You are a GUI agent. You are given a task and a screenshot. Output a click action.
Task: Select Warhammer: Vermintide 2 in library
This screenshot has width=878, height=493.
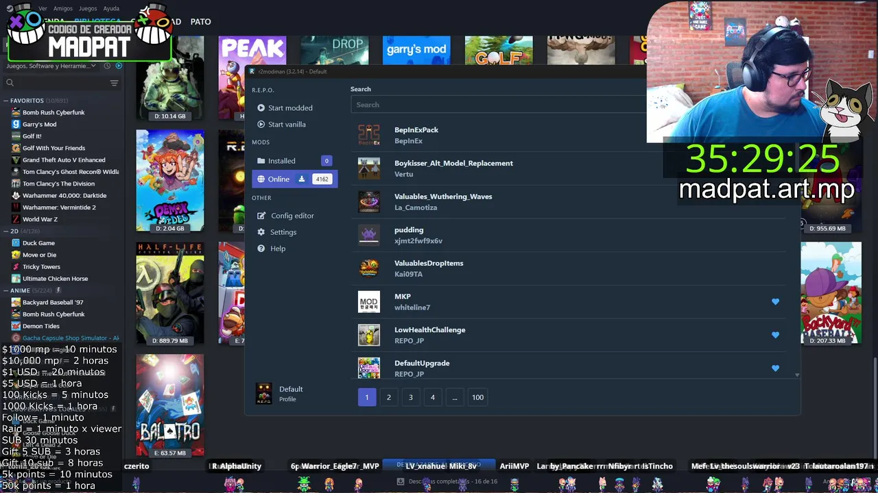pos(59,207)
